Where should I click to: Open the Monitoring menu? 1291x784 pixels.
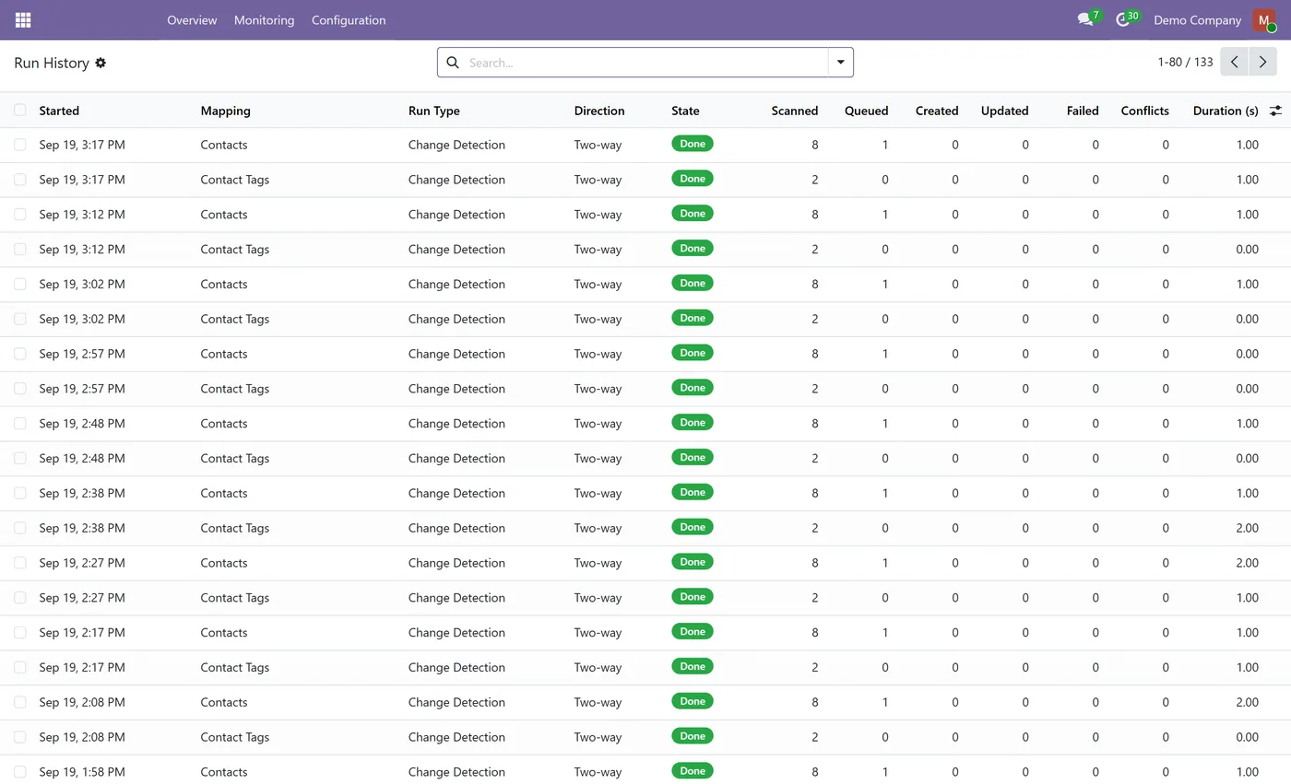264,19
